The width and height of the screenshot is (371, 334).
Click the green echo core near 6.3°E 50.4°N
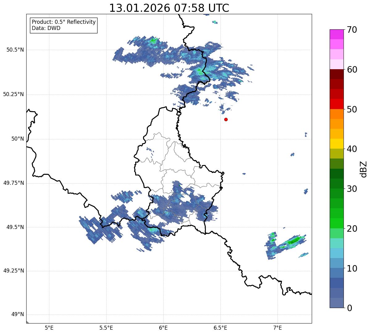click(x=199, y=70)
